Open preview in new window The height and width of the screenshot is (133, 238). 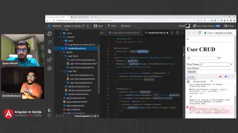(x=206, y=26)
